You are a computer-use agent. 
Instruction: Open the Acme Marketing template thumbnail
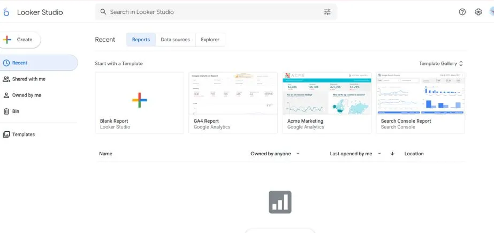[x=327, y=103]
